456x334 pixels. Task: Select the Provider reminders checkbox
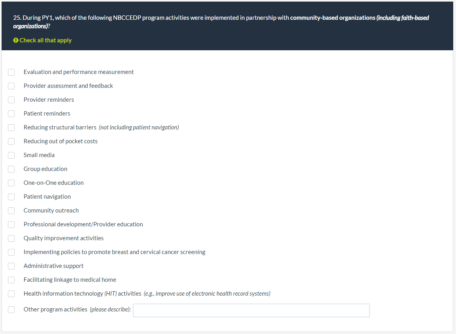click(11, 100)
